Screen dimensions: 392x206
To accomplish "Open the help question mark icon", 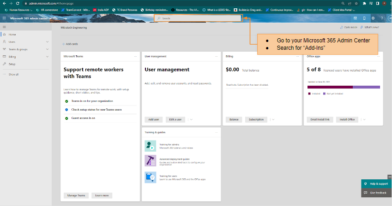I will 382,18.
